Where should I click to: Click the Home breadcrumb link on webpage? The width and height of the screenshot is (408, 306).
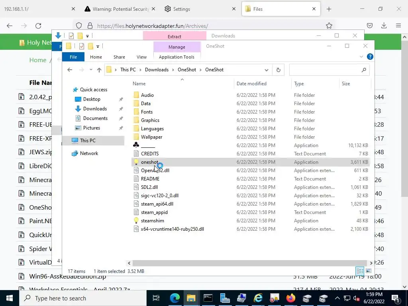click(x=38, y=60)
